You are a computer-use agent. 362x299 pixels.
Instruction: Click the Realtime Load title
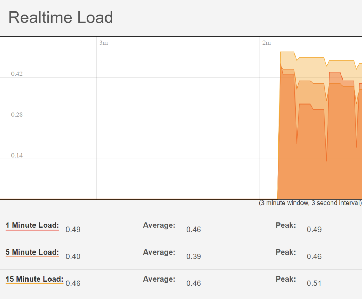point(61,17)
